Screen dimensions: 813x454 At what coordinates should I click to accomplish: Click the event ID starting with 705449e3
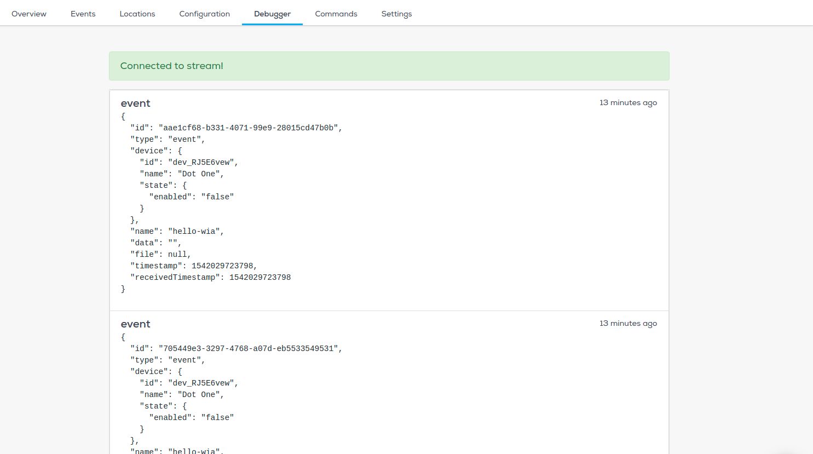tap(248, 348)
